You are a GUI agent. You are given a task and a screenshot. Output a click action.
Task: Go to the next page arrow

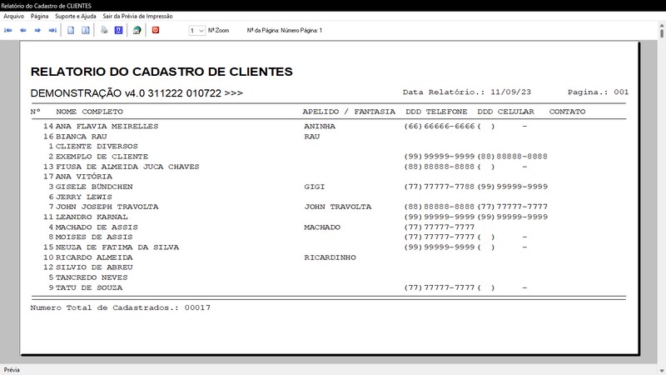(x=37, y=30)
